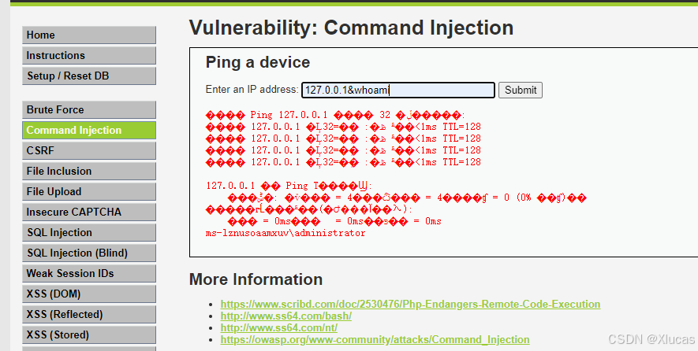Focus the IP address input field
This screenshot has height=351, width=698.
pos(398,90)
